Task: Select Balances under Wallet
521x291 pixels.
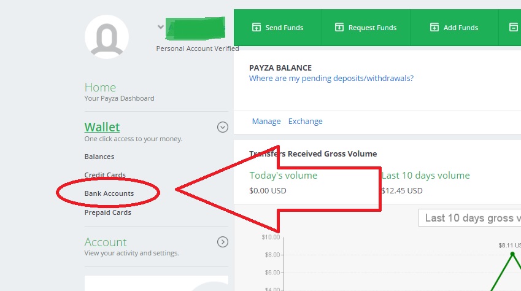Action: pyautogui.click(x=99, y=157)
